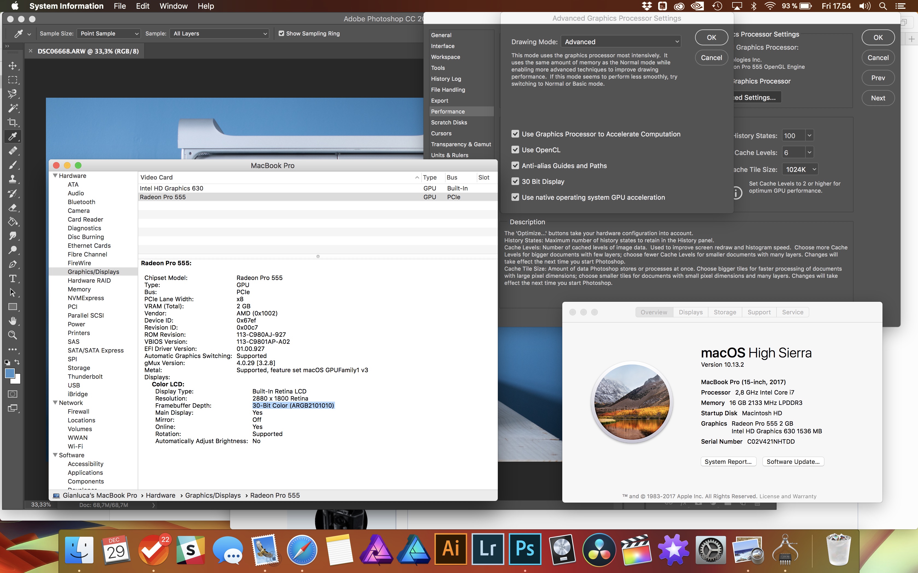Select the Paint Bucket tool
Viewport: 918px width, 573px height.
click(13, 222)
